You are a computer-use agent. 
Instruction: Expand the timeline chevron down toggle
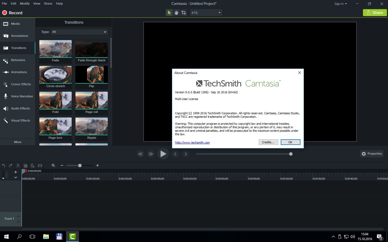tap(16, 177)
